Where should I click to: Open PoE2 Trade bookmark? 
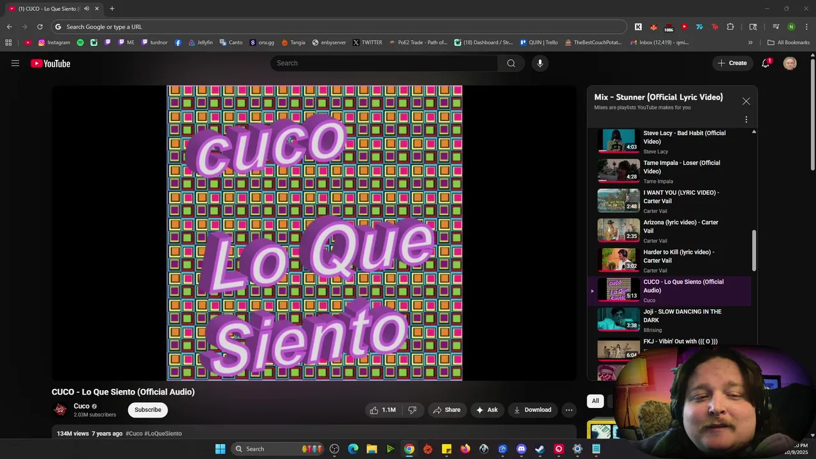pos(418,43)
